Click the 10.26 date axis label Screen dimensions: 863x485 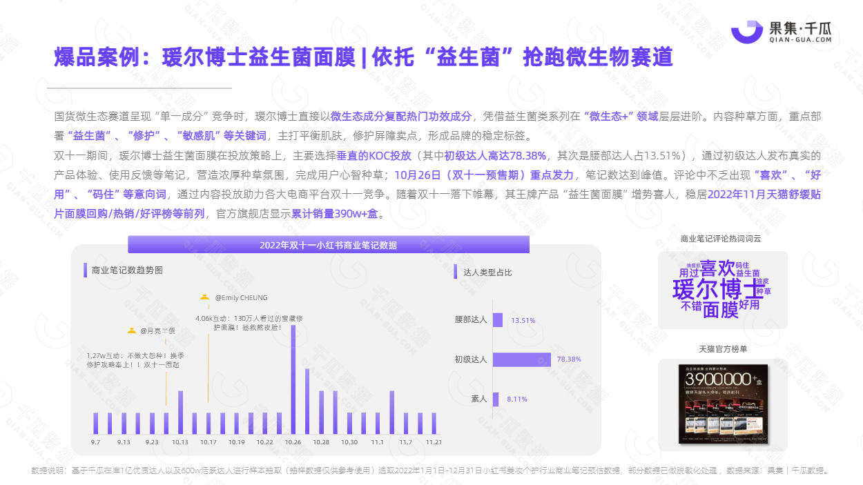pyautogui.click(x=293, y=442)
